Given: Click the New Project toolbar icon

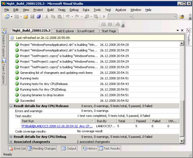Looking at the screenshot, I should [7, 16].
